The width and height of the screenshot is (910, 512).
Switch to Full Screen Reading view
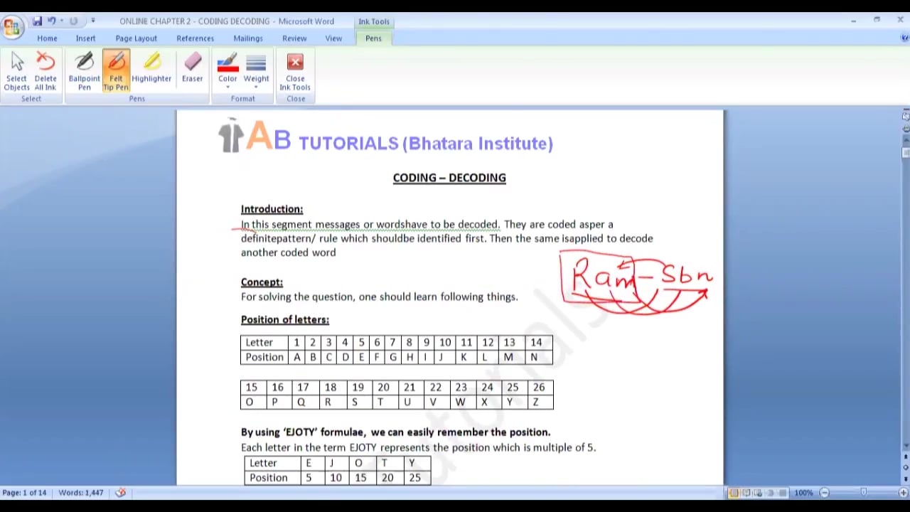tap(746, 493)
